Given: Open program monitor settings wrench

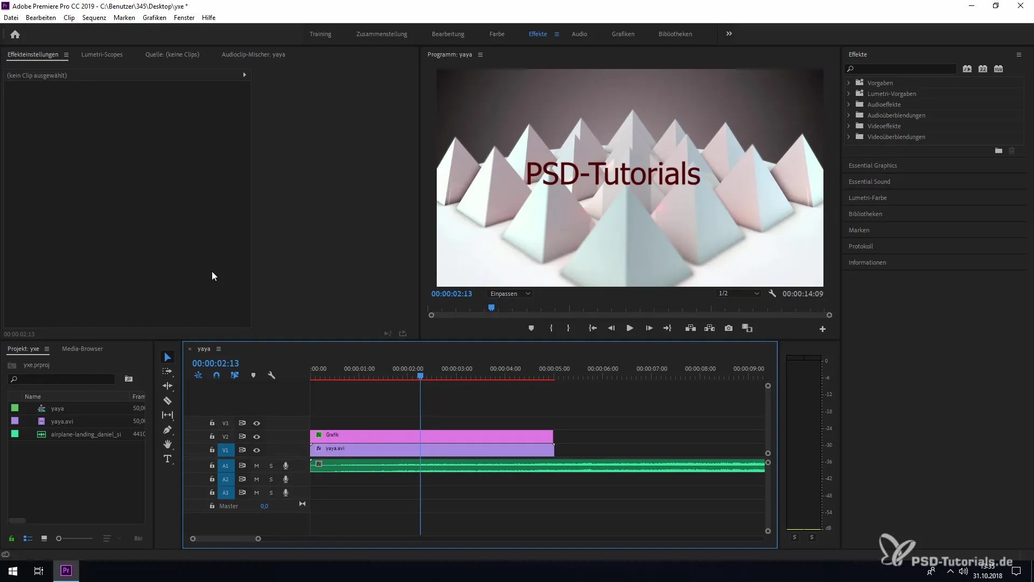Looking at the screenshot, I should pyautogui.click(x=772, y=294).
